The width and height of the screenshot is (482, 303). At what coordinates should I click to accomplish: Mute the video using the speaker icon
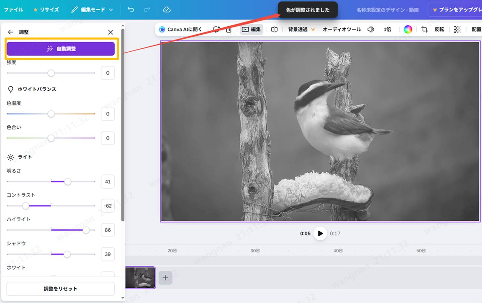pos(370,29)
